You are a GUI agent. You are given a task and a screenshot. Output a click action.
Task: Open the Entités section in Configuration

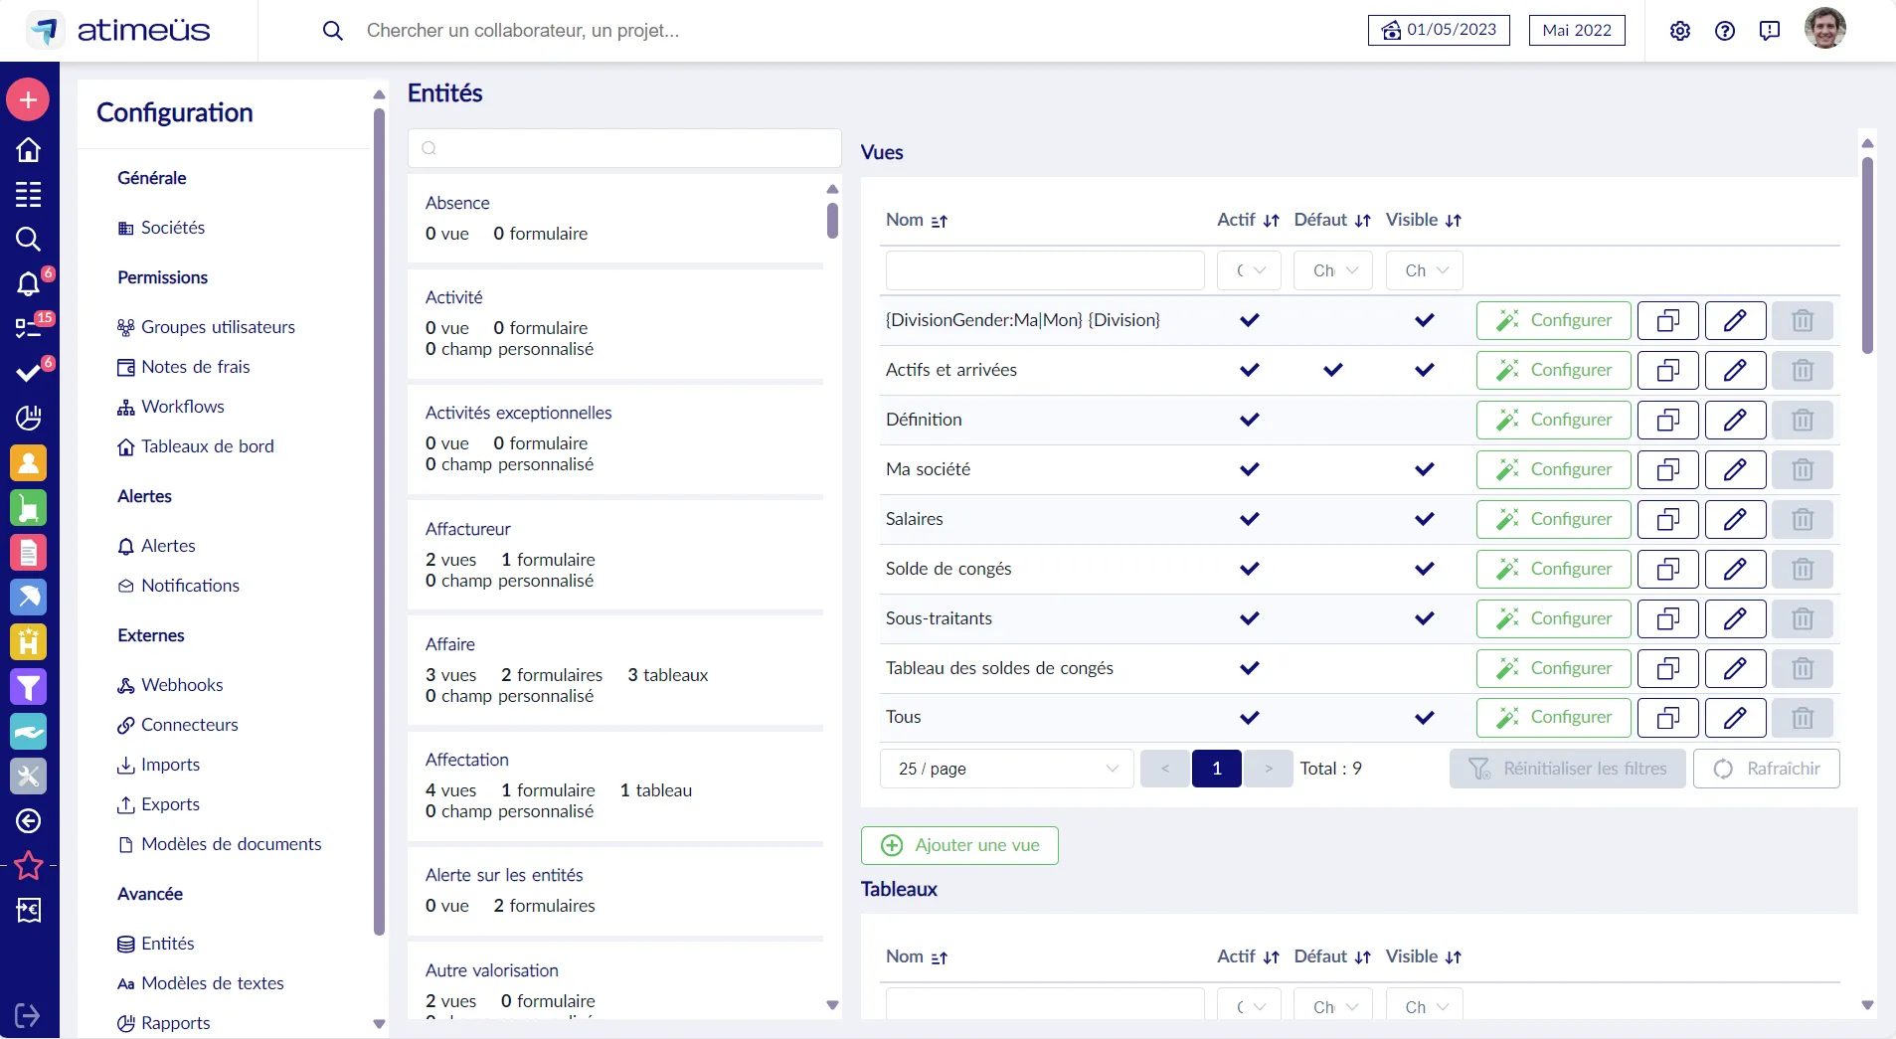coord(167,944)
